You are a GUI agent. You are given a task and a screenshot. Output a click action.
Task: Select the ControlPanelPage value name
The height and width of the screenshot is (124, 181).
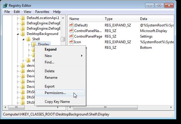(x=88, y=36)
